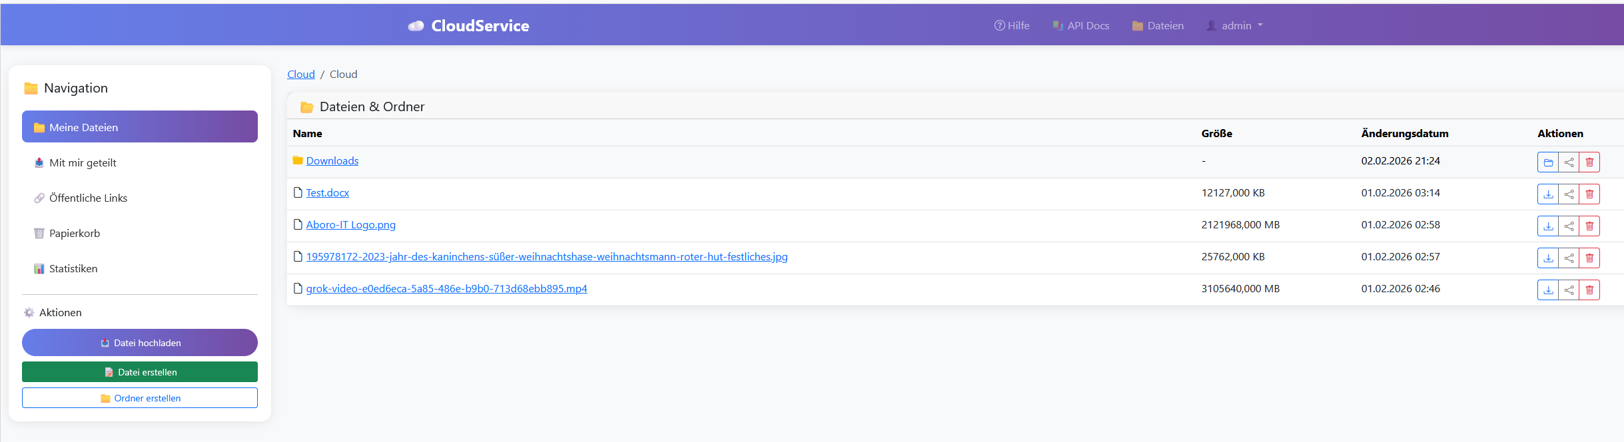Open Dateien in the top navigation
The image size is (1624, 442).
click(1158, 26)
